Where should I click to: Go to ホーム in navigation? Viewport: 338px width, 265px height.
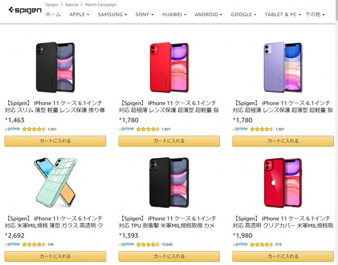point(53,14)
